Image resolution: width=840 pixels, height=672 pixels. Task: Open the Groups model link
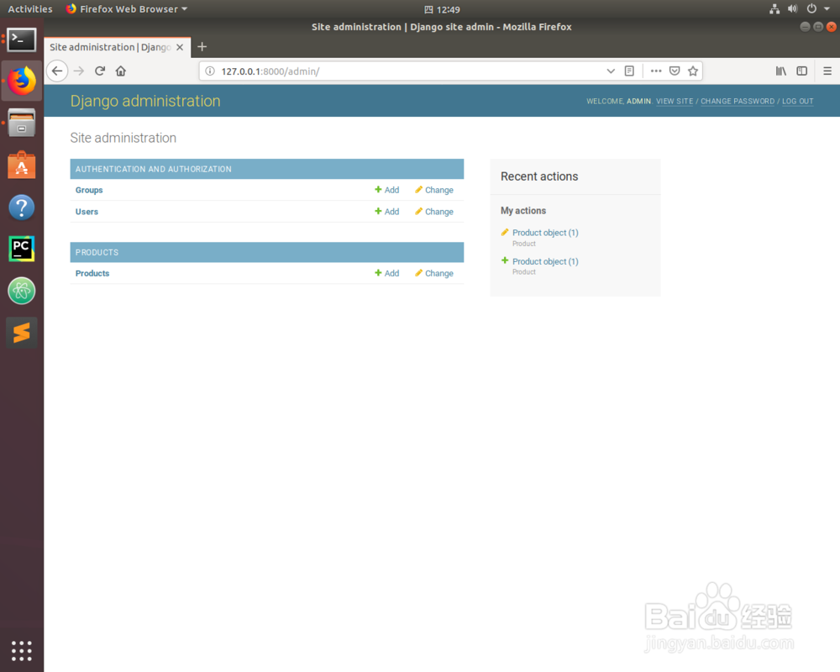click(89, 190)
